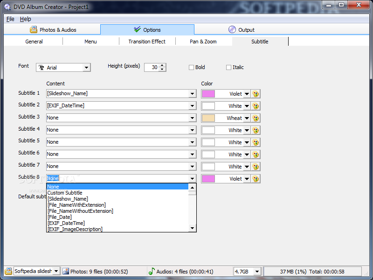Viewport: 373px width, 280px height.
Task: Expand the Subtitle 7 content dropdown
Action: [x=192, y=167]
